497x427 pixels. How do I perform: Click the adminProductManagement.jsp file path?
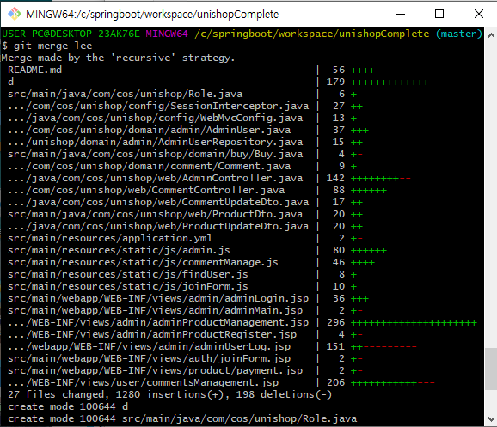tap(158, 322)
